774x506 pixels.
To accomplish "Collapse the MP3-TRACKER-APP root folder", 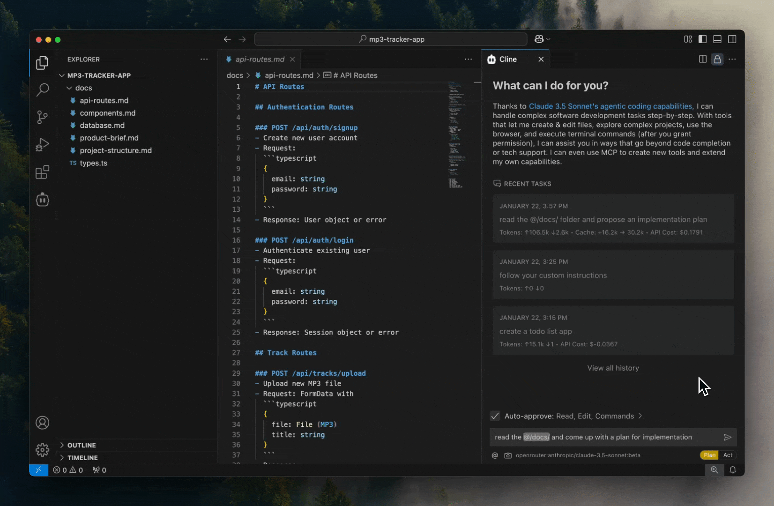I will [62, 75].
